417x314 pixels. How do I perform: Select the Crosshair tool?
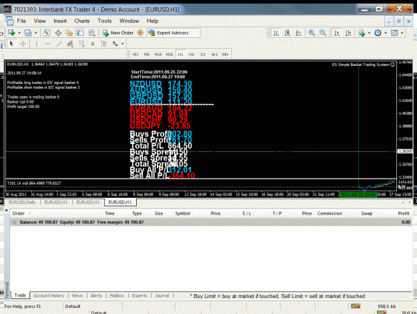[23, 43]
